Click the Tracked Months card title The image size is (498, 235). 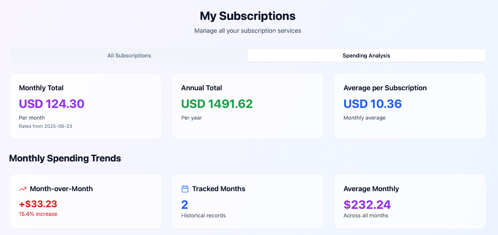(219, 189)
